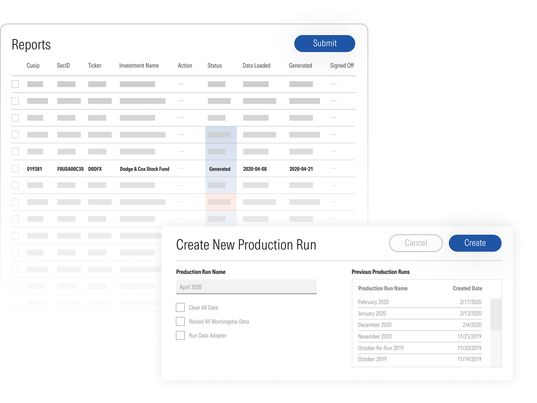Click the Status column header

pyautogui.click(x=215, y=65)
